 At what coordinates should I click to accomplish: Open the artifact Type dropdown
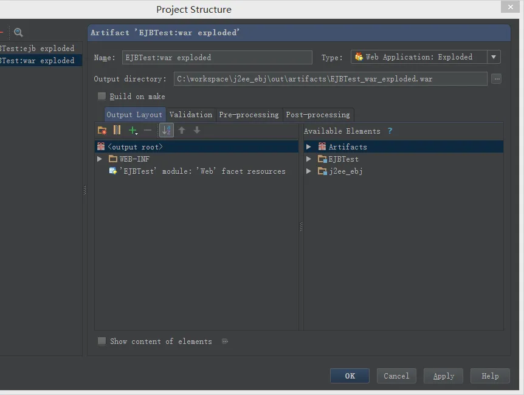tap(494, 57)
